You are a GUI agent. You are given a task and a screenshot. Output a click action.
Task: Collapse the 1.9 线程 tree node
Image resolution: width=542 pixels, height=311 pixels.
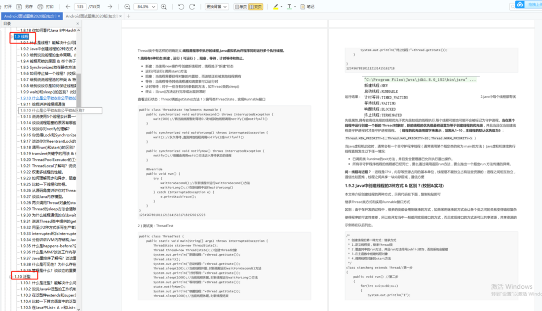coord(11,37)
